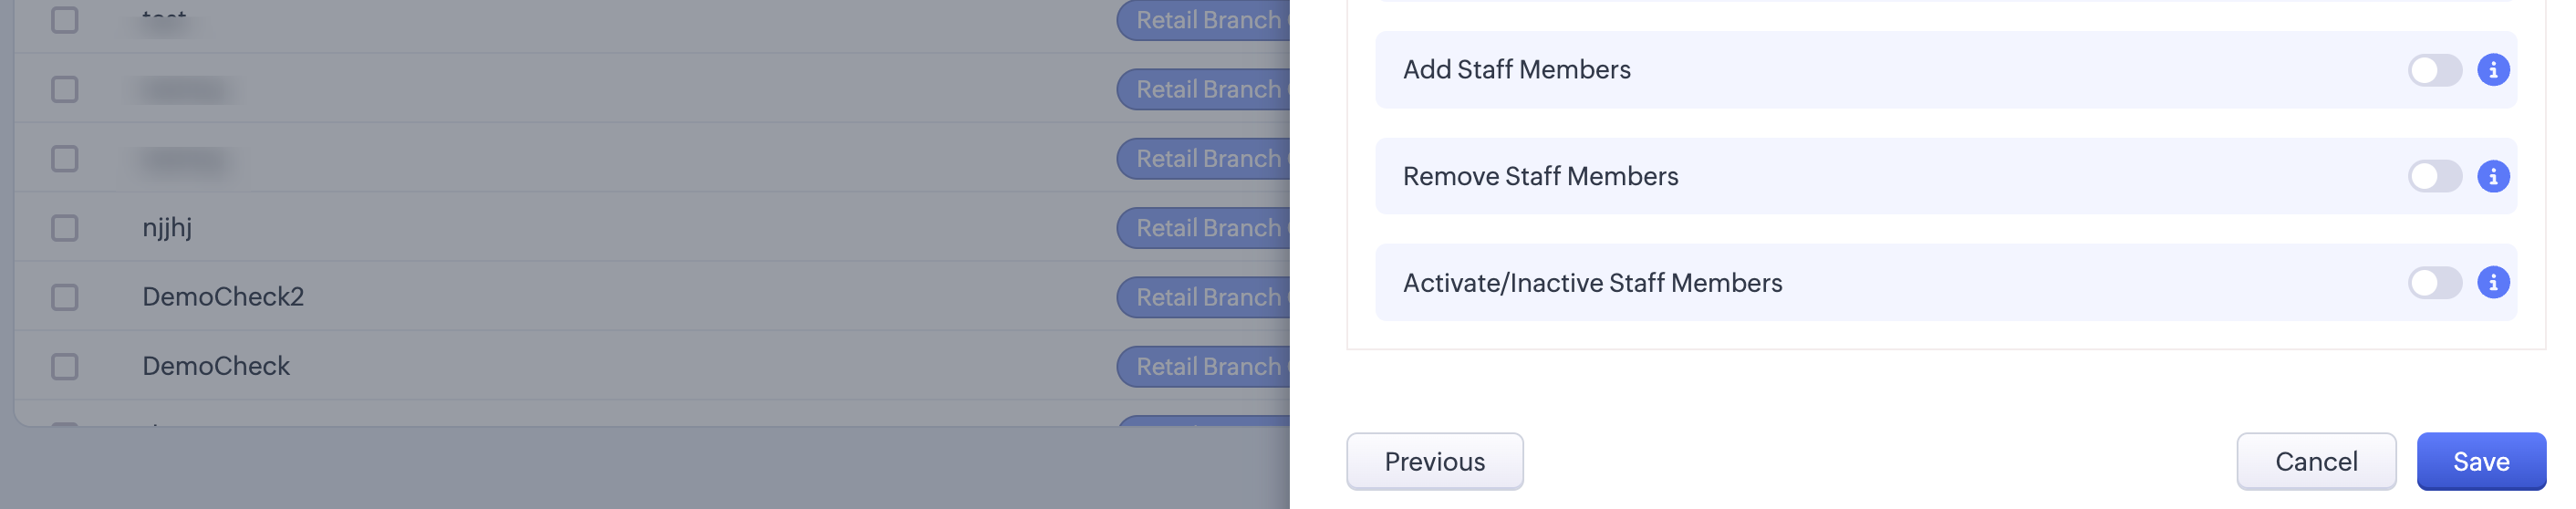This screenshot has width=2576, height=509.
Task: Tick the checkbox beside njjhj
Action: [x=65, y=228]
